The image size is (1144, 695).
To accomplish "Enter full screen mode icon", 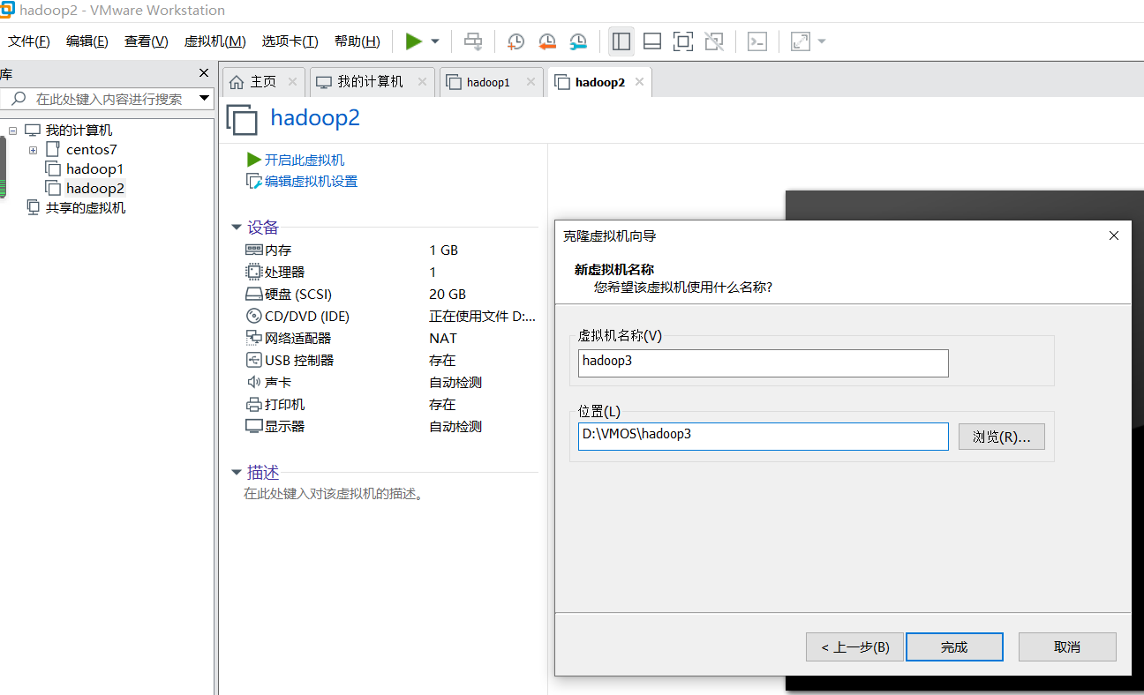I will (x=683, y=41).
